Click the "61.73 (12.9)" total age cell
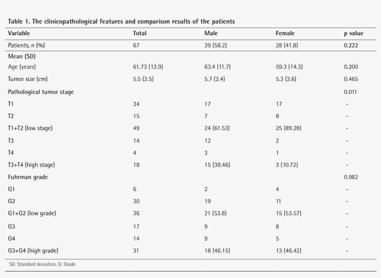 (148, 67)
